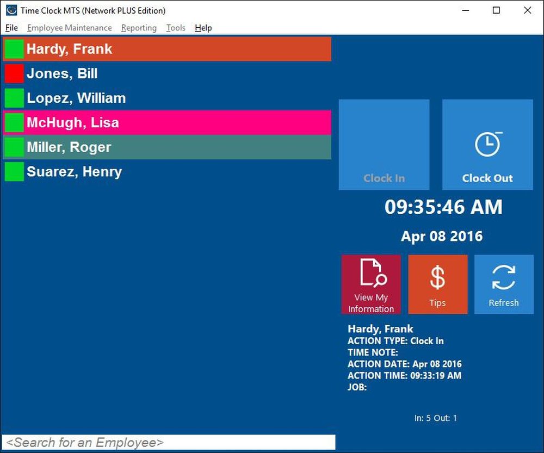Image resolution: width=544 pixels, height=453 pixels.
Task: Open the File menu
Action: coord(11,28)
